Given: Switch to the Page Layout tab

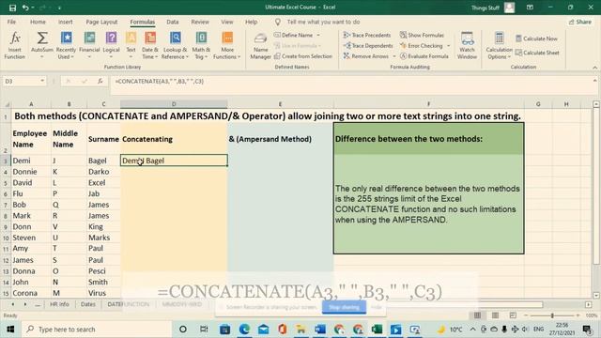Looking at the screenshot, I should point(101,22).
